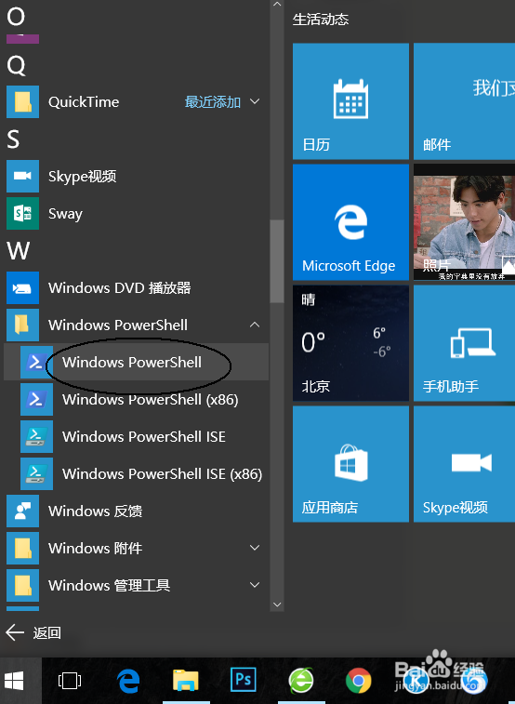Jump to letter W section header
This screenshot has width=515, height=704.
click(x=19, y=250)
